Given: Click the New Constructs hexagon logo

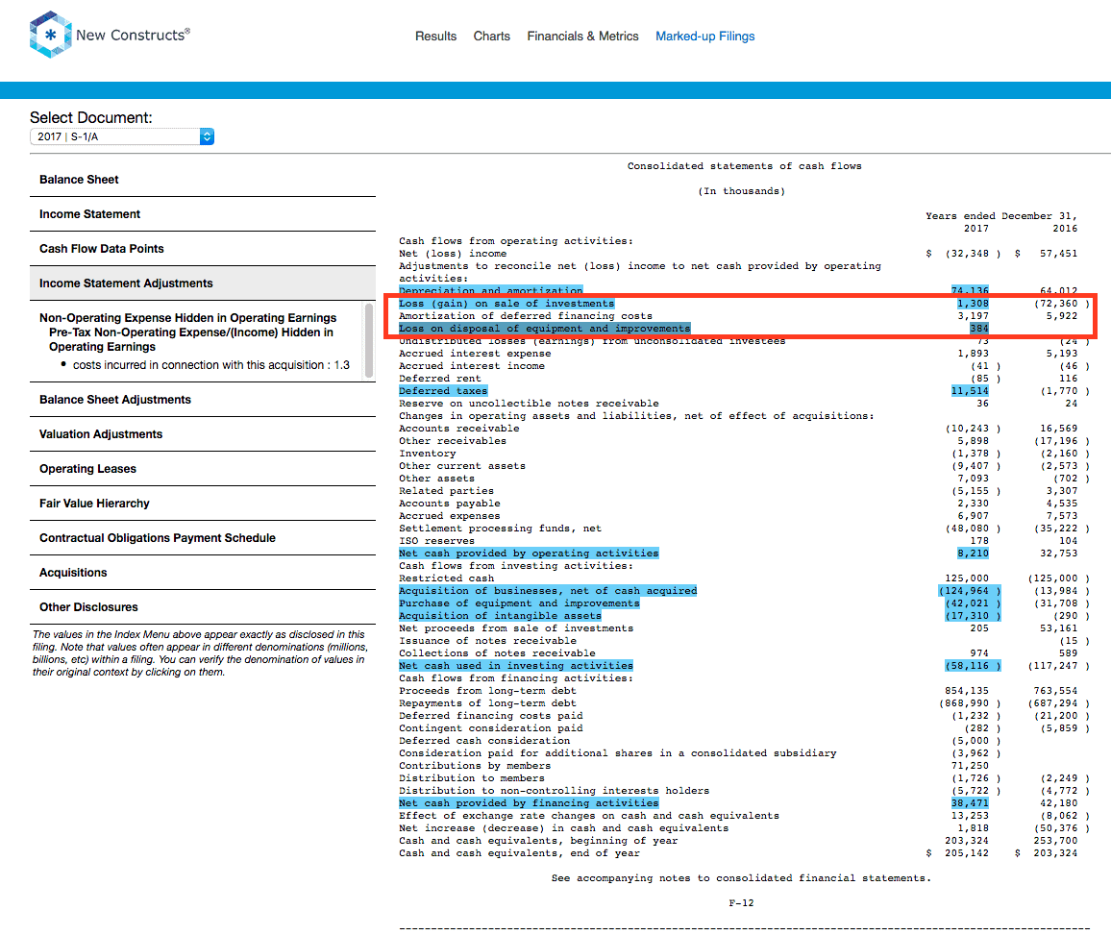Looking at the screenshot, I should [50, 35].
